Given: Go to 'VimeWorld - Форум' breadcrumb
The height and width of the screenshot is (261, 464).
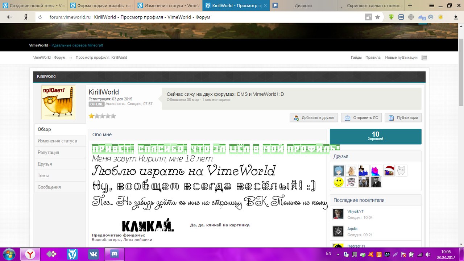Looking at the screenshot, I should (49, 58).
